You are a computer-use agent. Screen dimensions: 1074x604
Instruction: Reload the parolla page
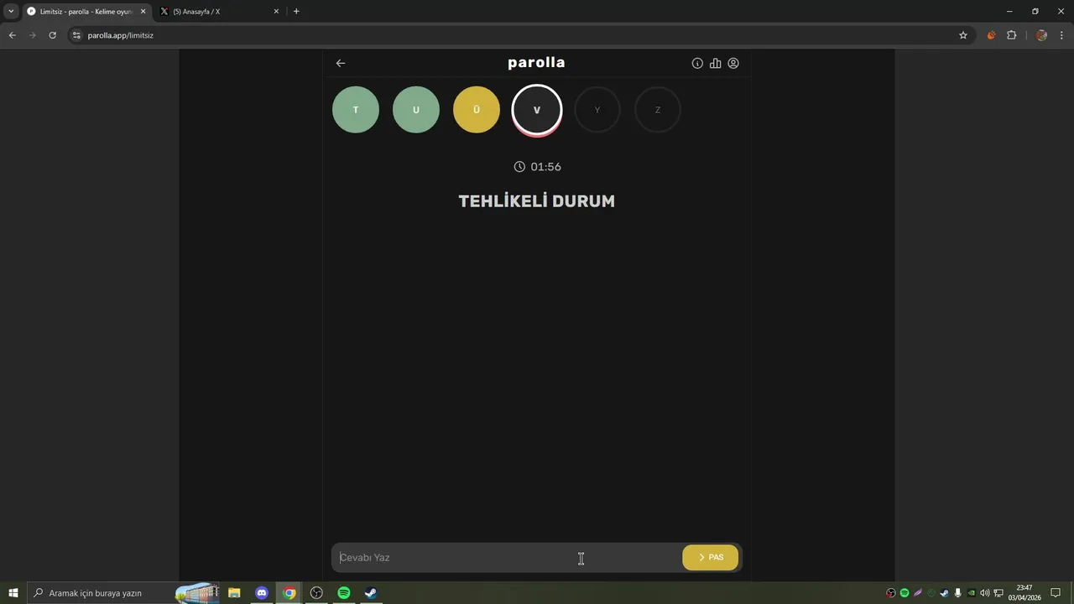(53, 35)
